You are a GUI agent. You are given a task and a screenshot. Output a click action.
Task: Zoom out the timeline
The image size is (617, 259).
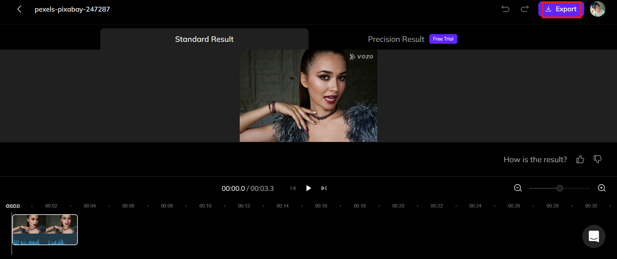tap(518, 188)
